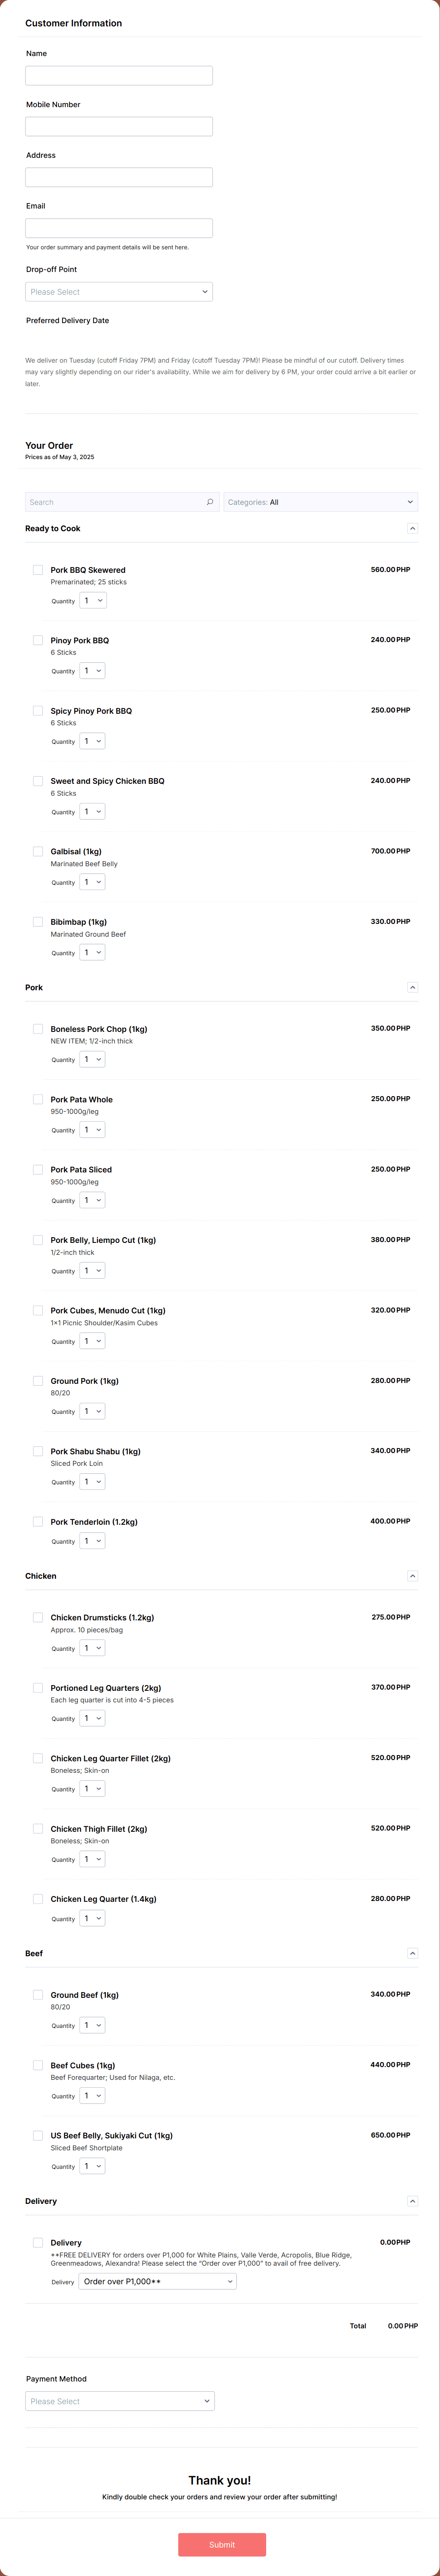Select the Galbisal (1kg) checkbox
This screenshot has height=2576, width=440.
click(38, 852)
